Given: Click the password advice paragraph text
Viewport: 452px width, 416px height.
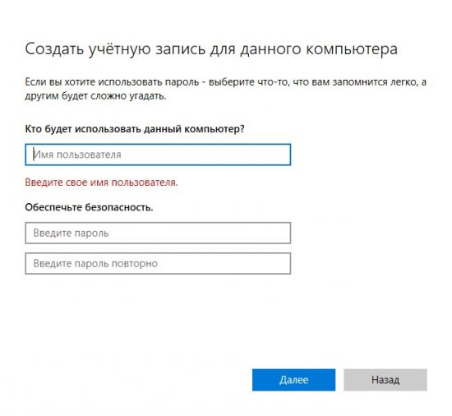Looking at the screenshot, I should coord(225,89).
